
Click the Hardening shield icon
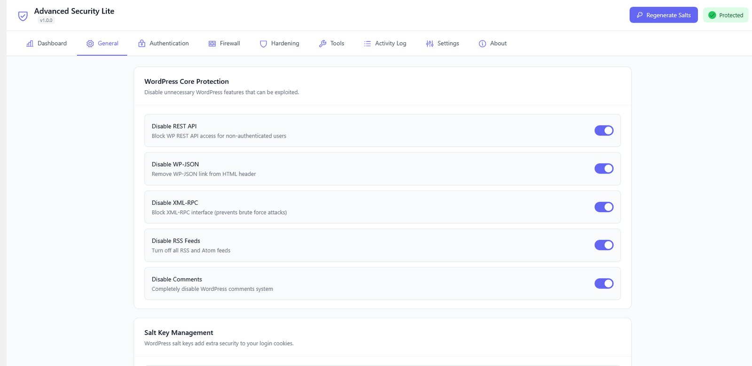click(263, 44)
